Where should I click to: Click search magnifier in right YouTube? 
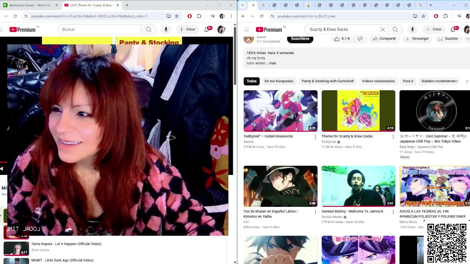395,29
